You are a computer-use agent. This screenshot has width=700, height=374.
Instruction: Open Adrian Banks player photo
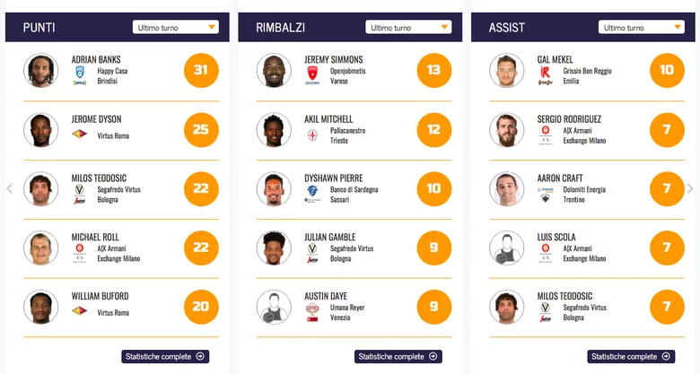pyautogui.click(x=40, y=71)
